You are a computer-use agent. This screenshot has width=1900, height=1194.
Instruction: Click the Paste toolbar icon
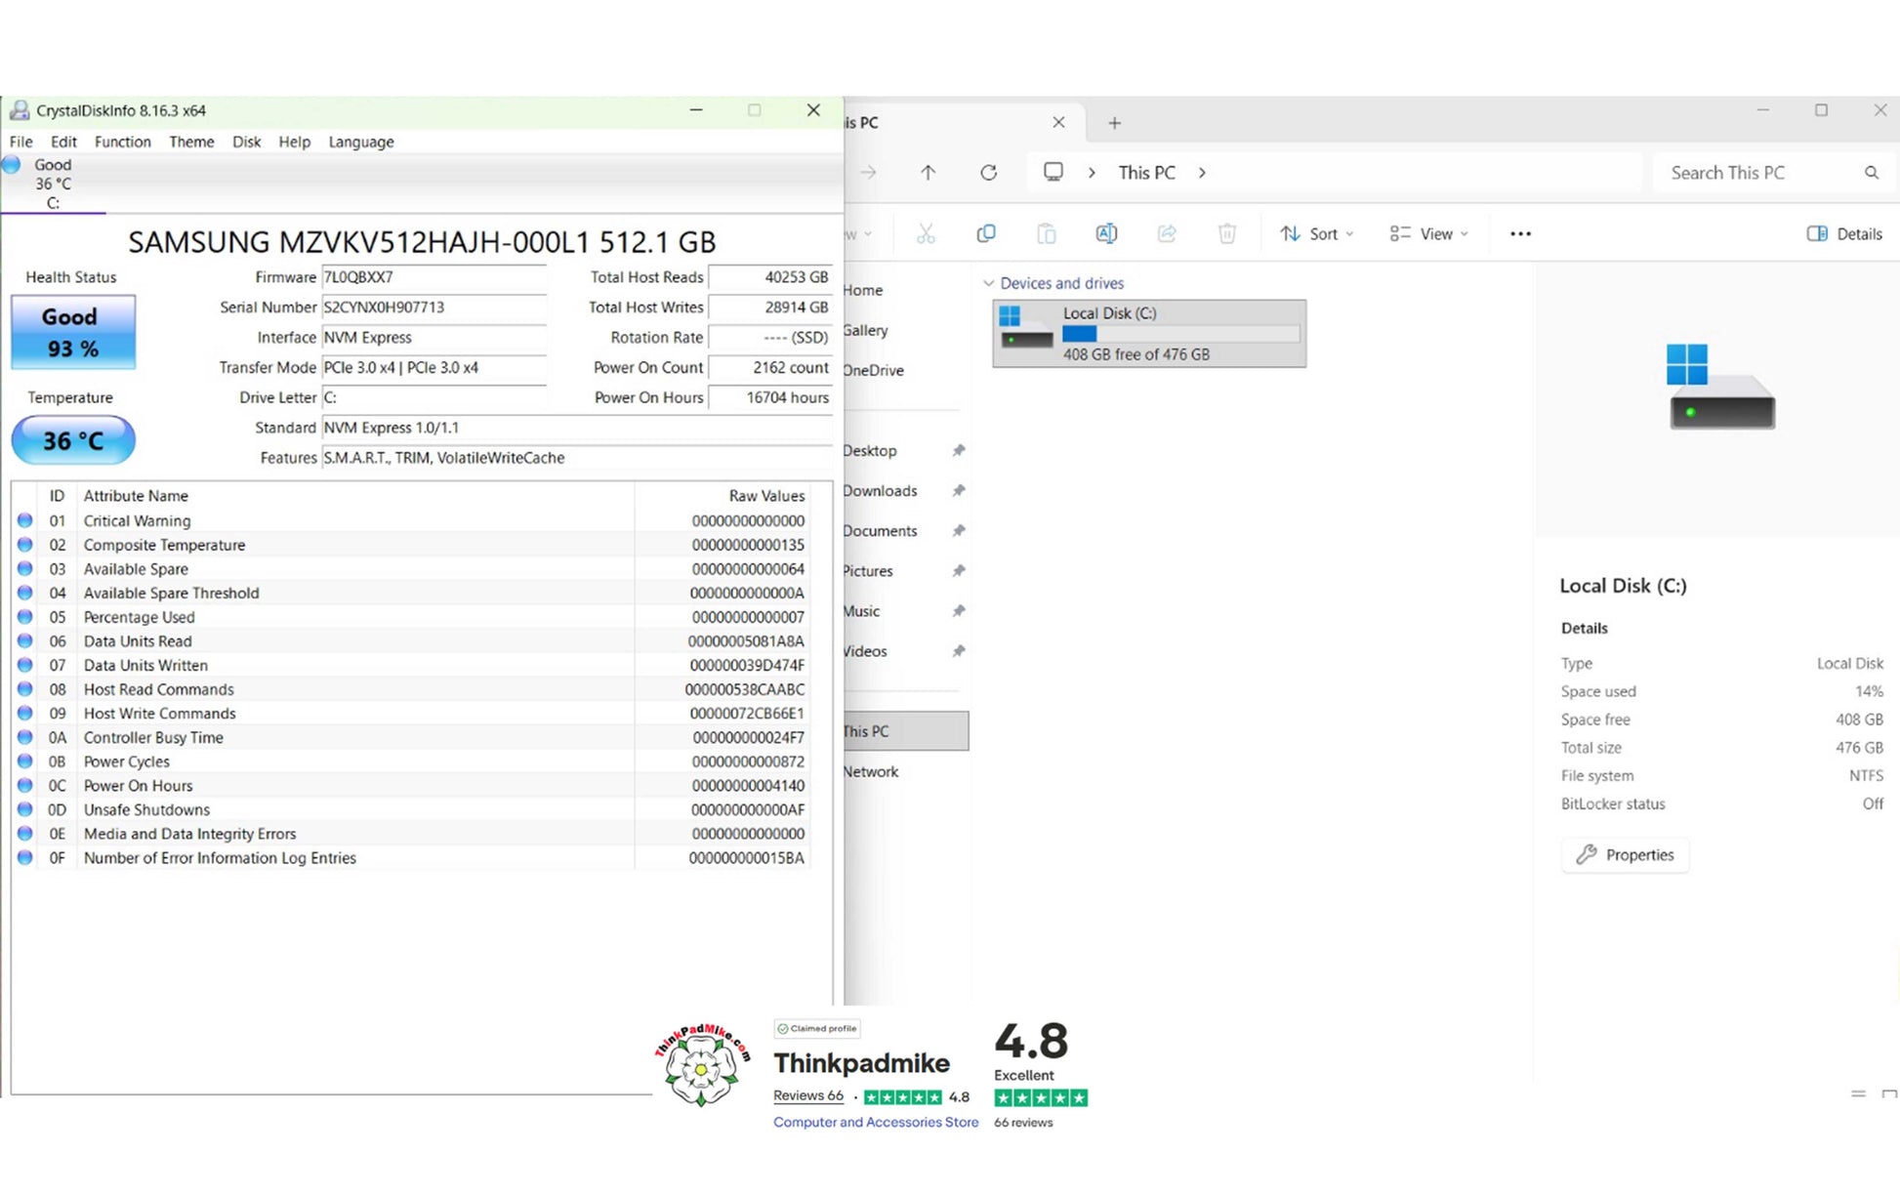click(1046, 233)
